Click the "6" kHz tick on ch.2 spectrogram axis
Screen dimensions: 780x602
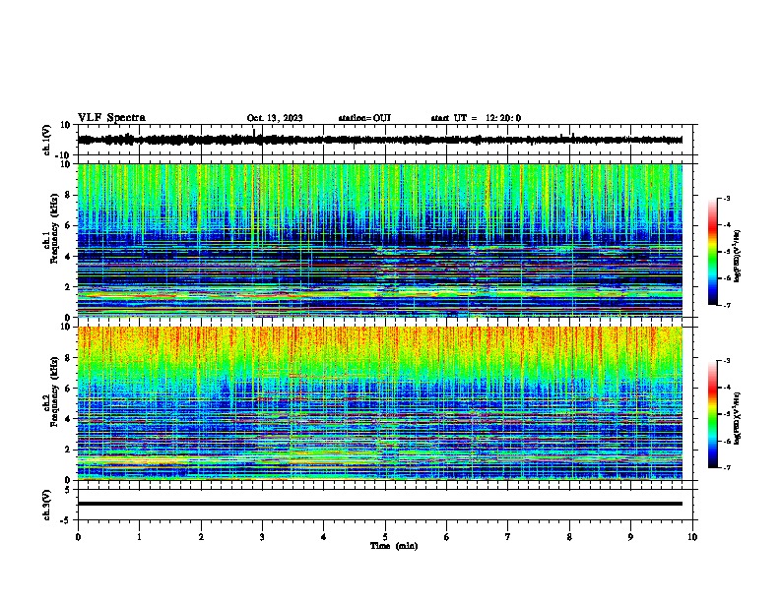[69, 389]
